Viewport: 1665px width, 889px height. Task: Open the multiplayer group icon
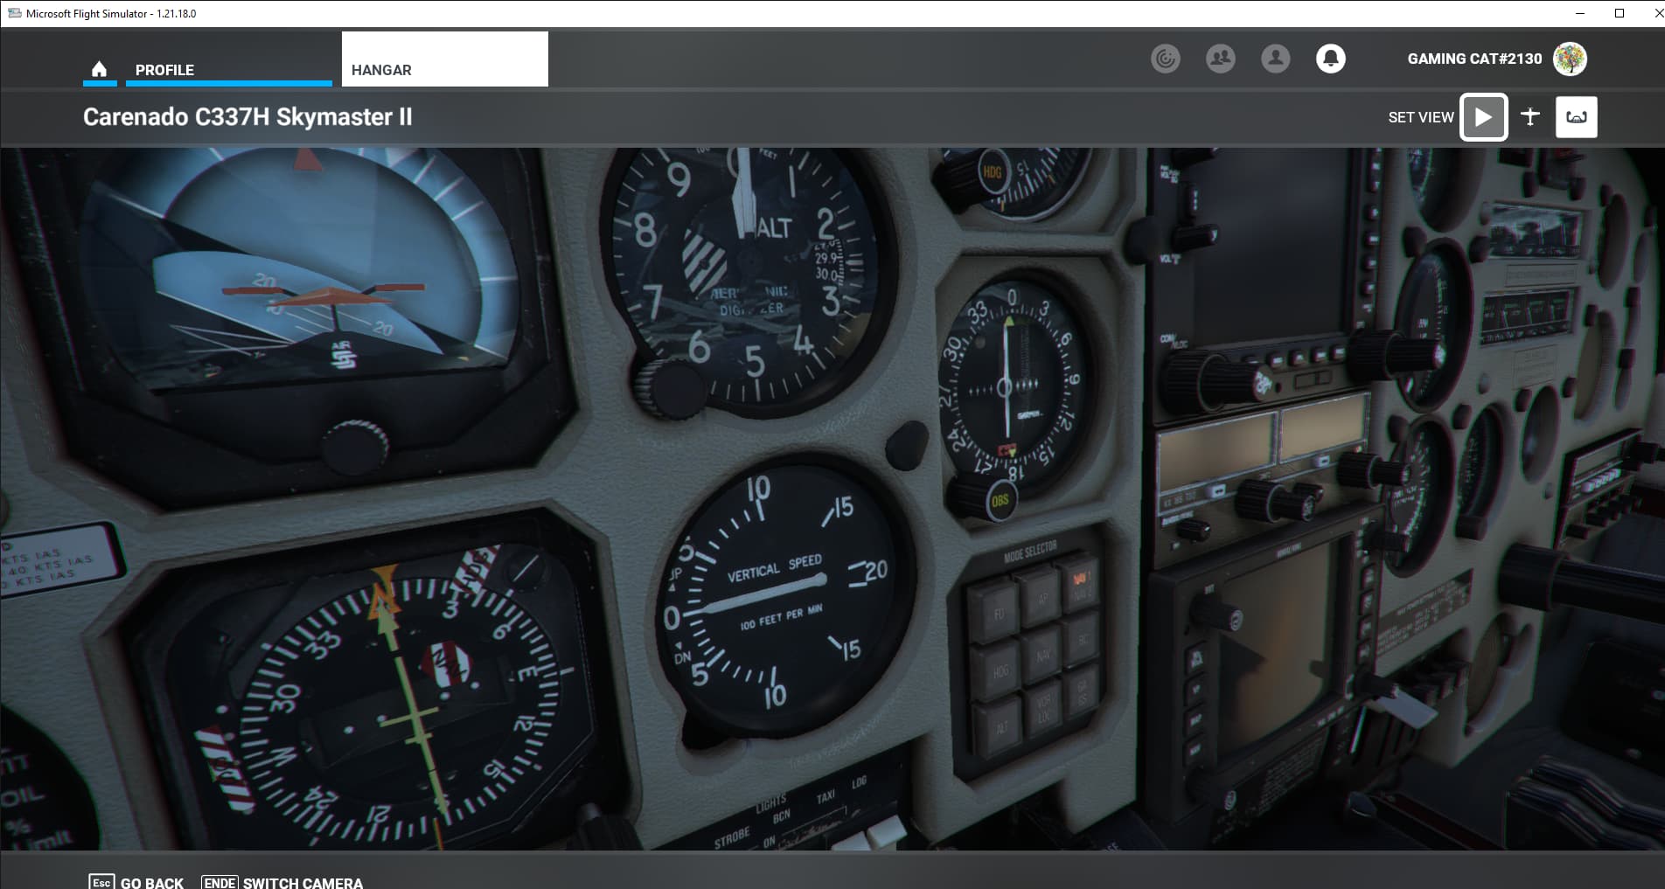1221,59
